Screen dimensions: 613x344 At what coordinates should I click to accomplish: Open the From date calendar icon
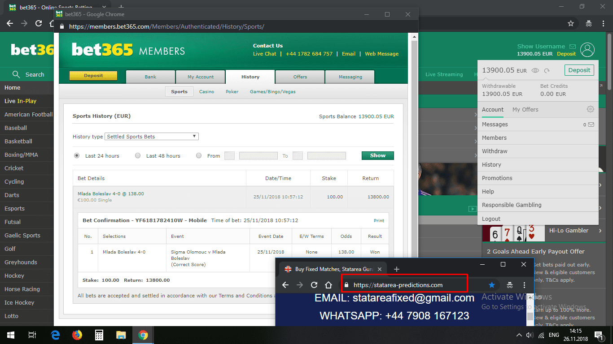229,156
